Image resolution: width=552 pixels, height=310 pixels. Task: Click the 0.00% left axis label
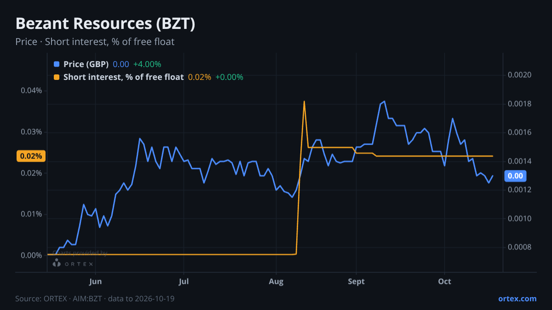pyautogui.click(x=31, y=255)
